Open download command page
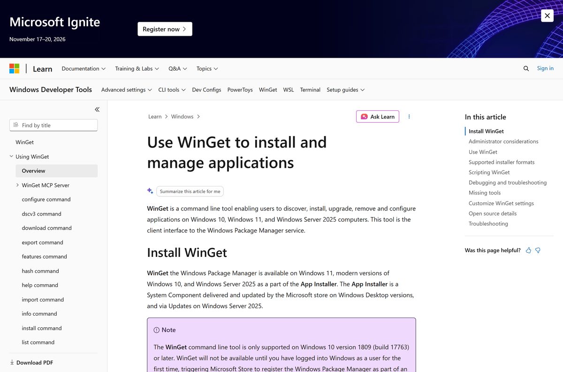Screen dimensions: 563x372 point(46,228)
